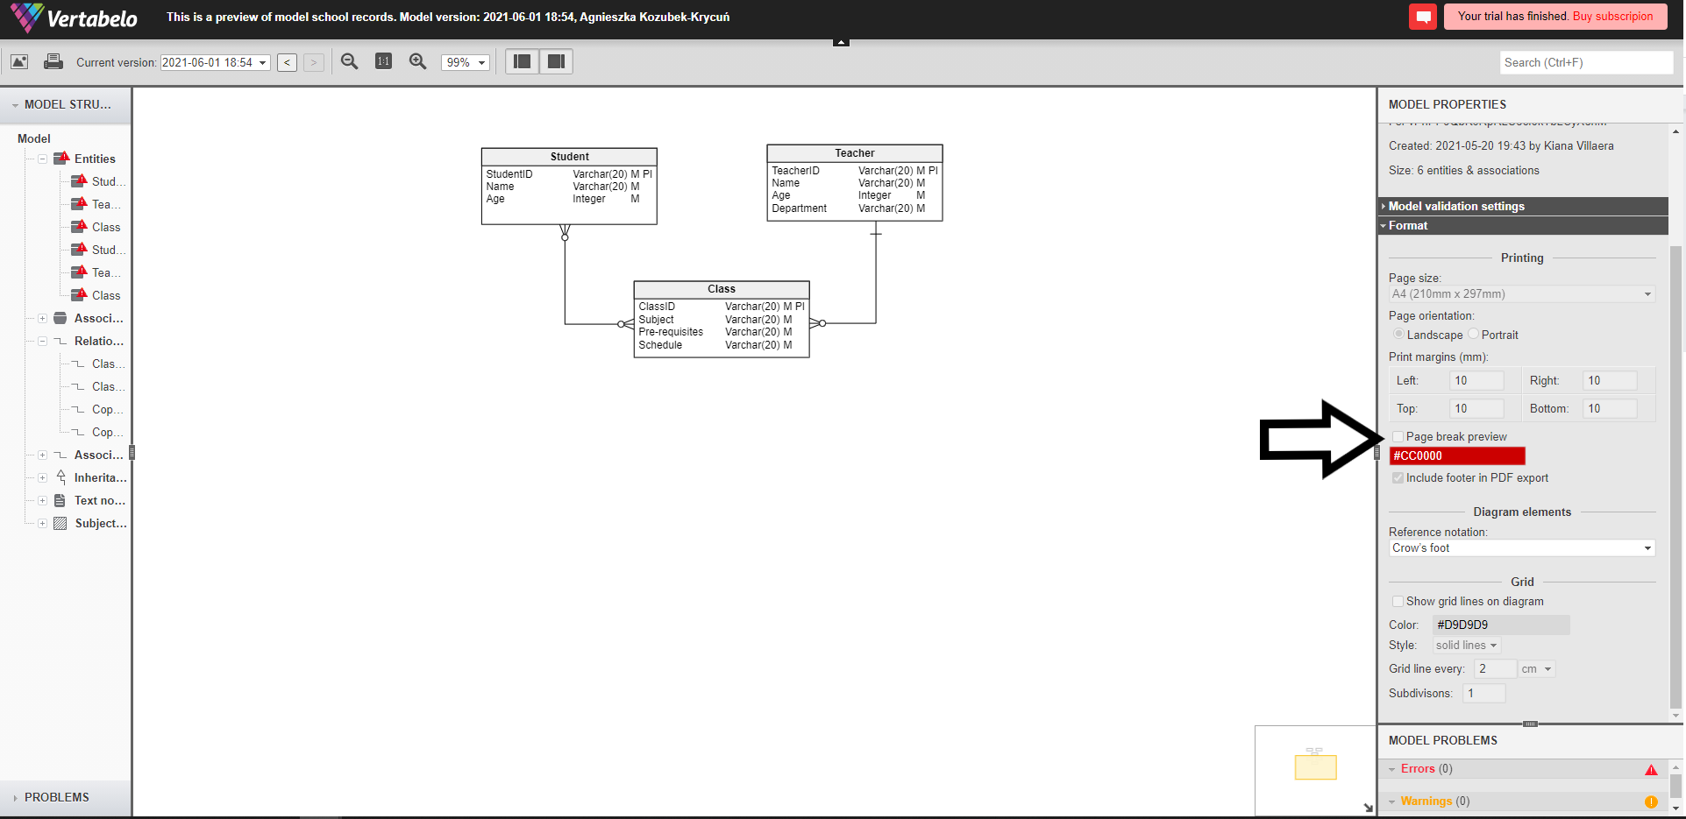Select Landscape page orientation
1686x819 pixels.
click(x=1398, y=334)
